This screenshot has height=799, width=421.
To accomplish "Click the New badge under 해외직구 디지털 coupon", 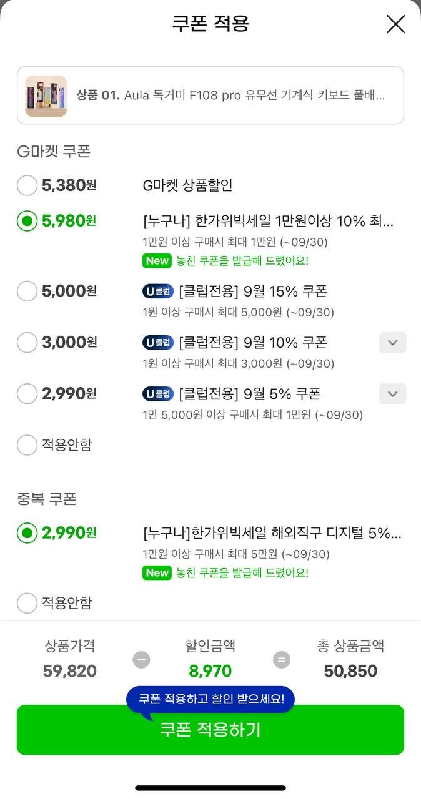I will tap(157, 572).
